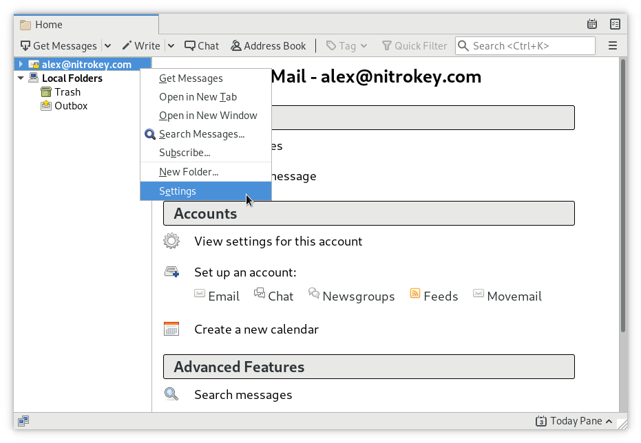Choose Search Messages... in context menu
The image size is (641, 443).
(206, 134)
